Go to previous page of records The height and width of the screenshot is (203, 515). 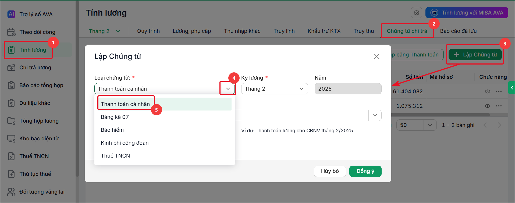[485, 125]
